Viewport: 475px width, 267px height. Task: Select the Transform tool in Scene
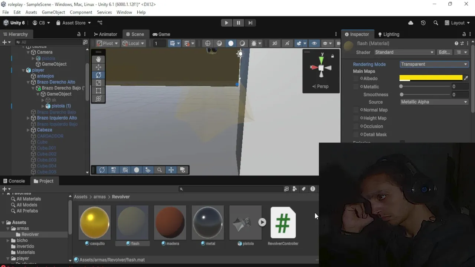pyautogui.click(x=98, y=99)
